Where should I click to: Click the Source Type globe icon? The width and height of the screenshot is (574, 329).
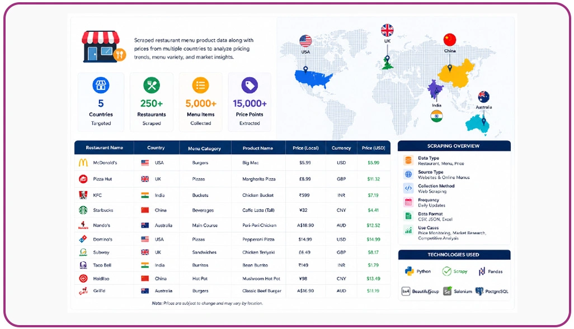[408, 174]
